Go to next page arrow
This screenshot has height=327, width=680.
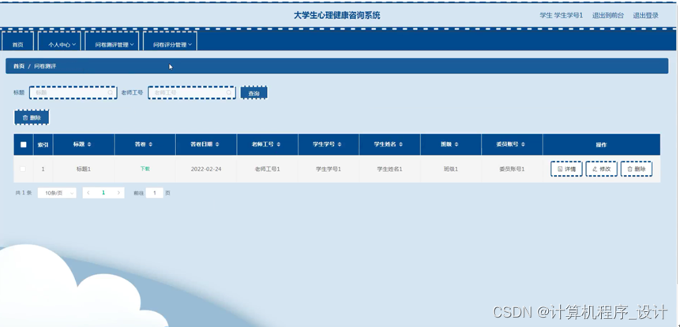118,193
